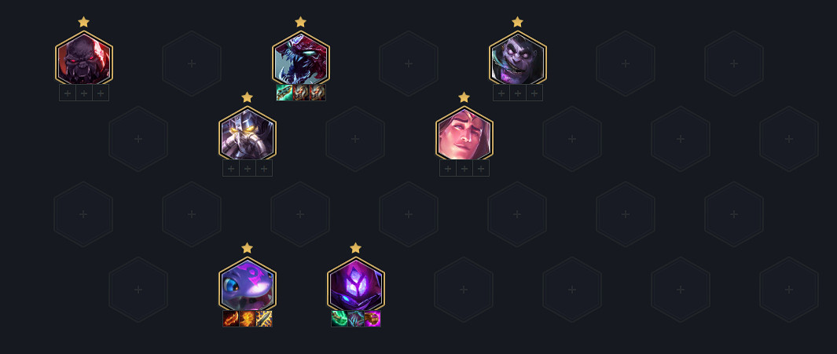Select the purple Kog'Maw champion portrait
Image resolution: width=837 pixels, height=354 pixels.
247,284
